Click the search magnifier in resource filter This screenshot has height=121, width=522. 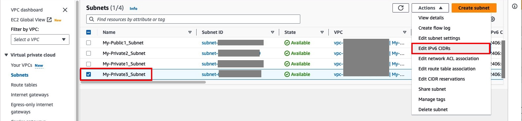coord(92,19)
